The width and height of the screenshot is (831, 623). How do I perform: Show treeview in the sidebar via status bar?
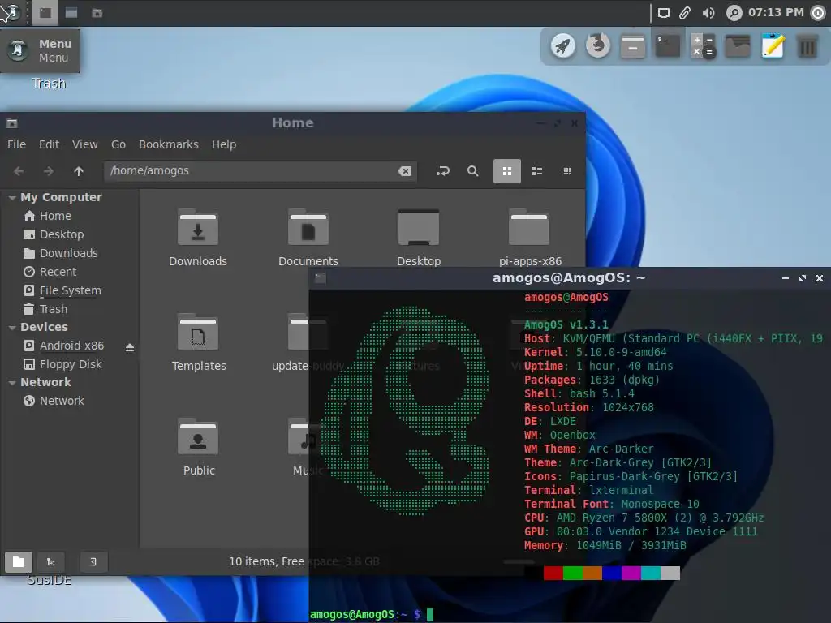(51, 561)
